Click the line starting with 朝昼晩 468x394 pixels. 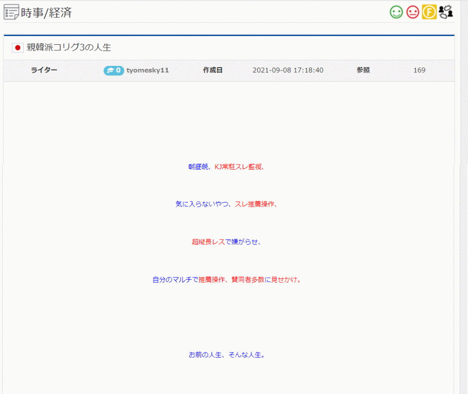point(227,167)
